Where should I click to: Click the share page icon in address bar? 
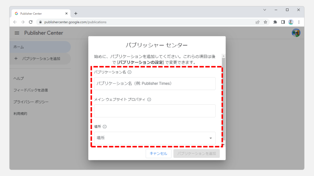pos(258,22)
